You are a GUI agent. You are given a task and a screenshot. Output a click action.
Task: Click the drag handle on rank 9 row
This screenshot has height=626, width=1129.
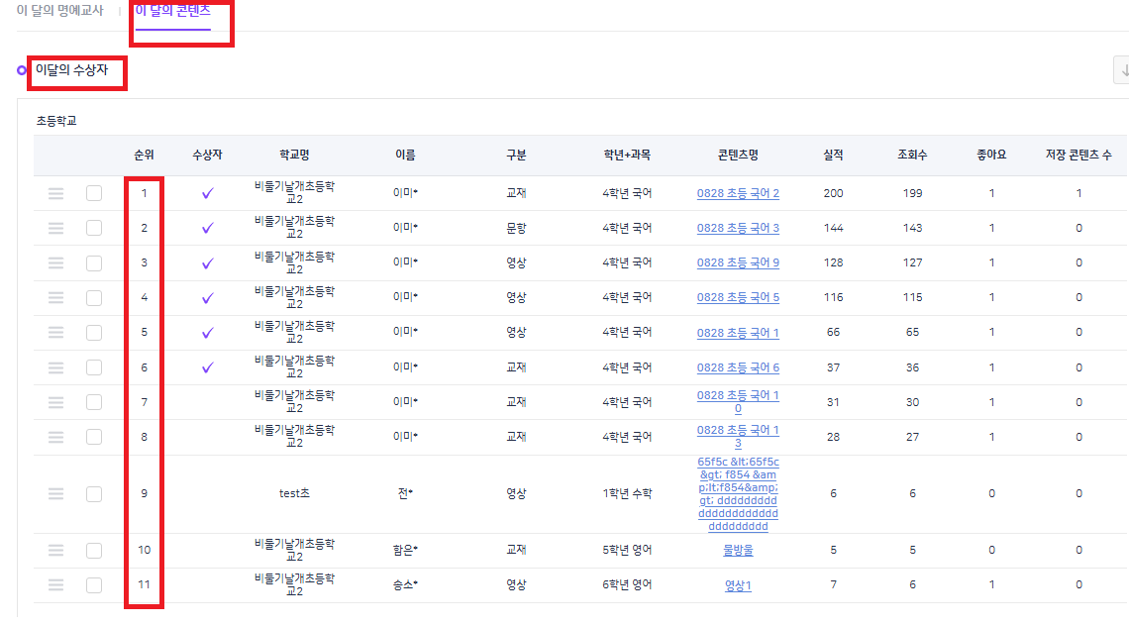pos(56,494)
